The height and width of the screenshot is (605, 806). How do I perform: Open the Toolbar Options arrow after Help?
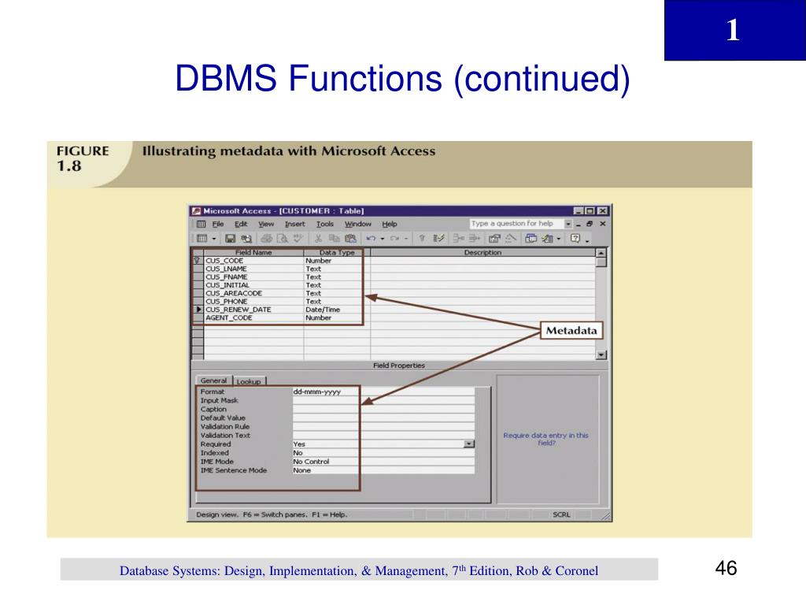coord(587,239)
